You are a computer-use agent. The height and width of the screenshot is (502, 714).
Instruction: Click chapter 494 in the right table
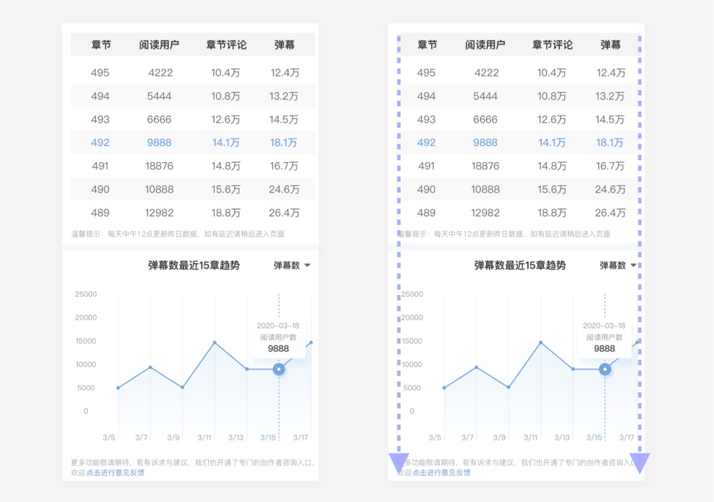426,96
